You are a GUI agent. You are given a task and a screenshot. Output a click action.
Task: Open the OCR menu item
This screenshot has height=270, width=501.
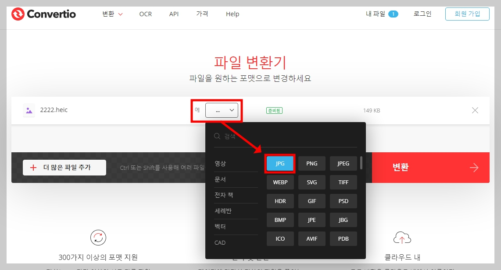tap(145, 14)
